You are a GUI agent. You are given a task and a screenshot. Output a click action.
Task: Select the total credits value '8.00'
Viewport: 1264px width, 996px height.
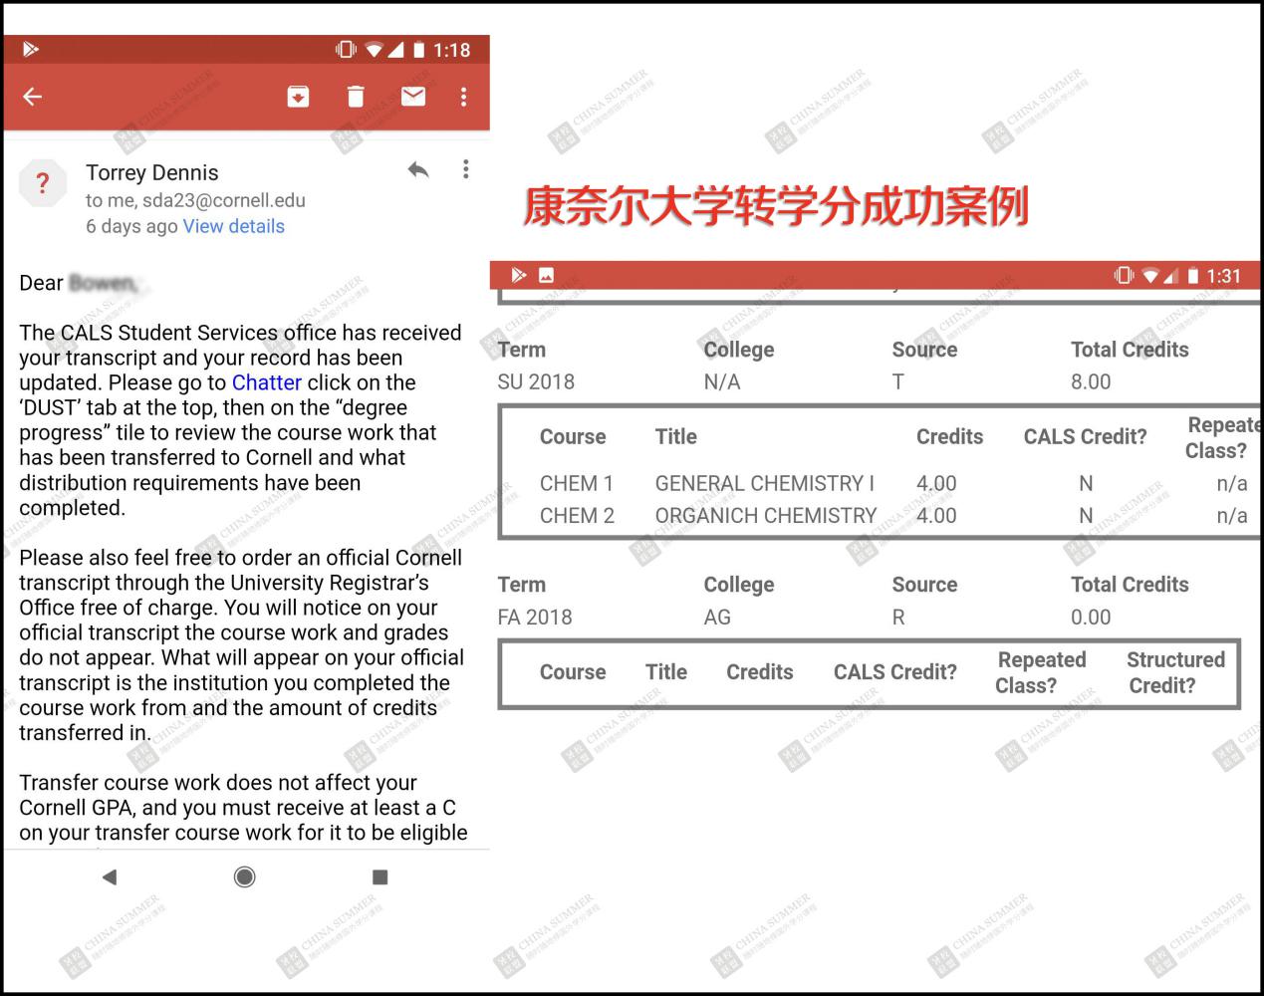tap(1091, 381)
